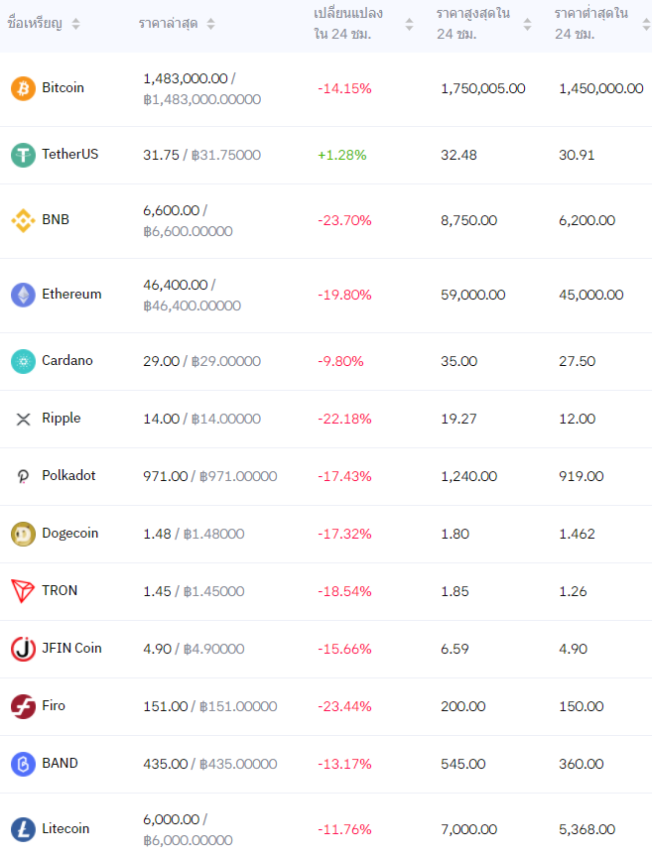The image size is (652, 856).
Task: Click the TetherUS coin logo
Action: point(23,155)
